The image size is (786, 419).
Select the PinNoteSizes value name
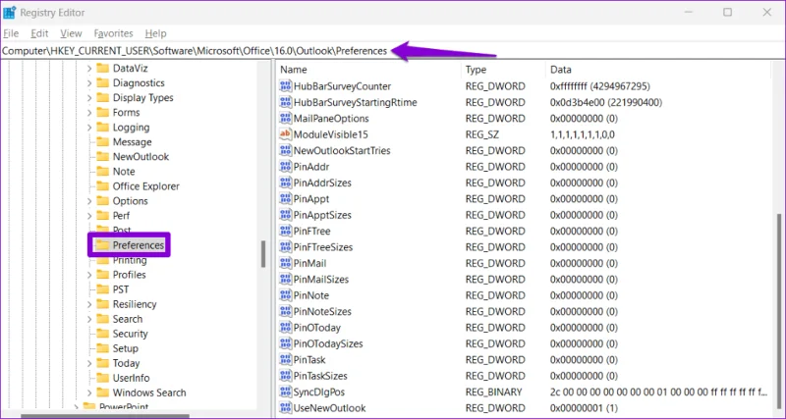tap(322, 311)
